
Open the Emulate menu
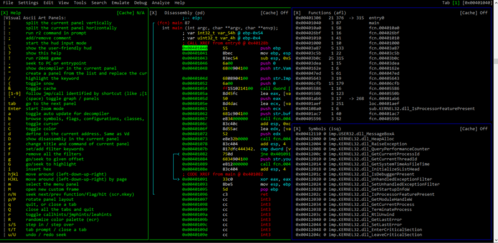click(x=120, y=3)
